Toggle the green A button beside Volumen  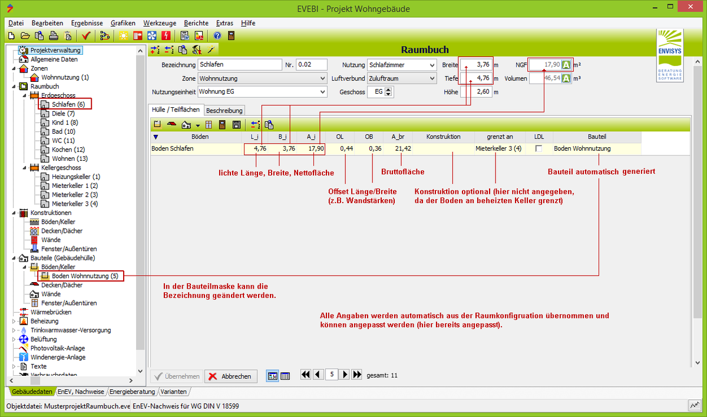(x=566, y=78)
